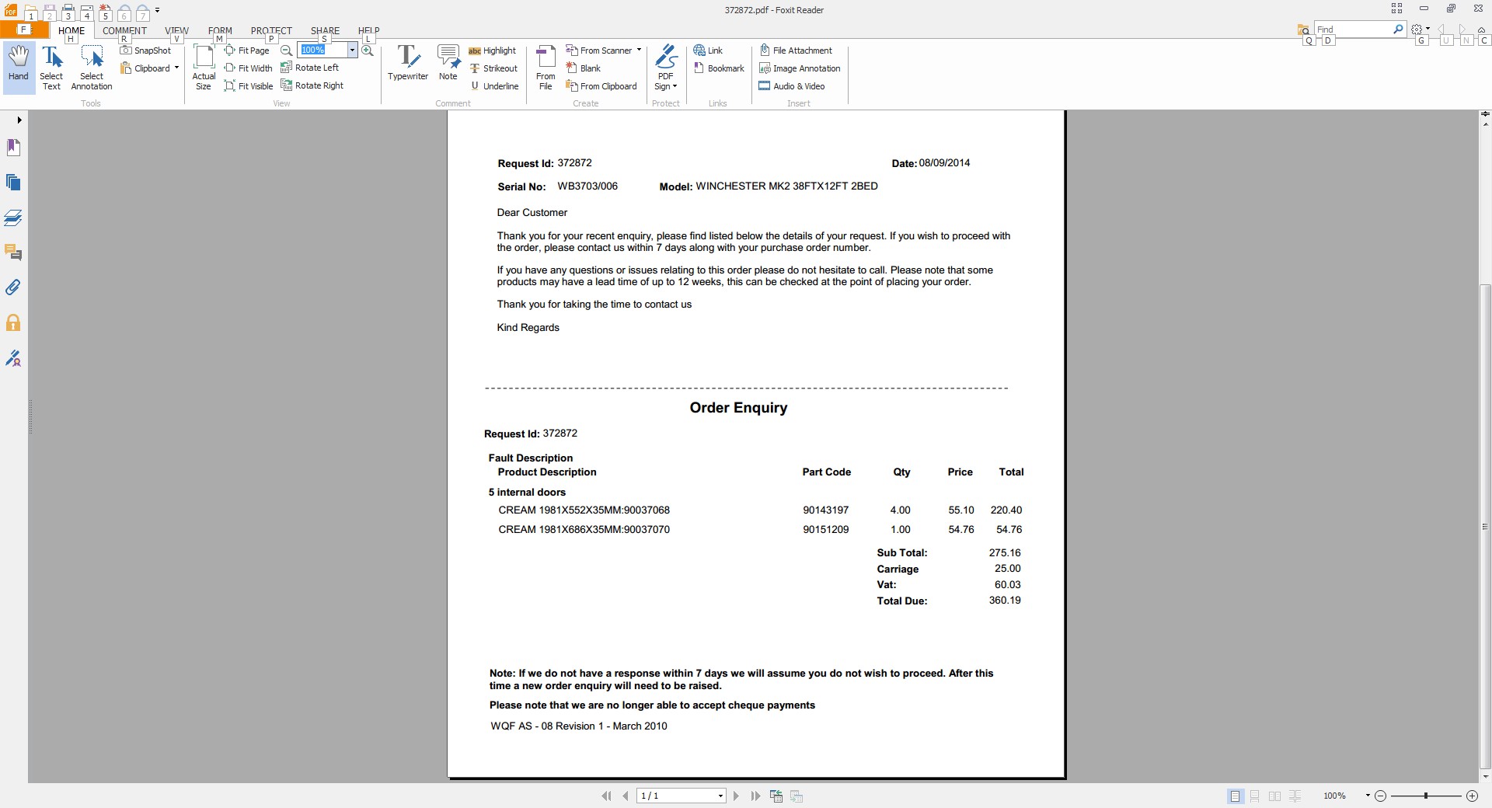Toggle continuous page scrolling mode

(x=1254, y=796)
